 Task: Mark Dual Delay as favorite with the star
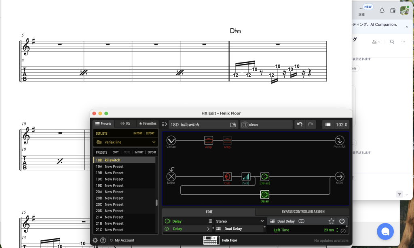pos(331,221)
